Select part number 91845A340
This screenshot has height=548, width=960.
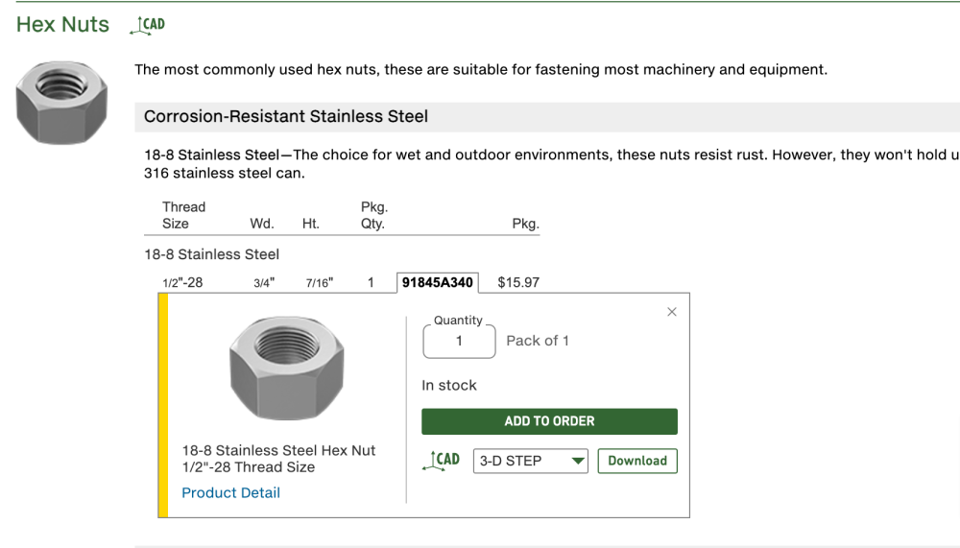(x=438, y=283)
